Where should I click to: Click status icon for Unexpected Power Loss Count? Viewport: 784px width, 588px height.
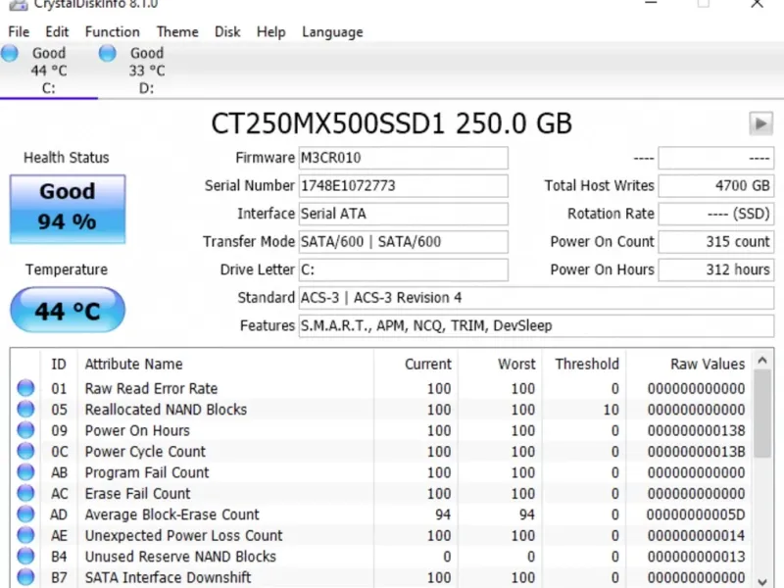coord(25,535)
